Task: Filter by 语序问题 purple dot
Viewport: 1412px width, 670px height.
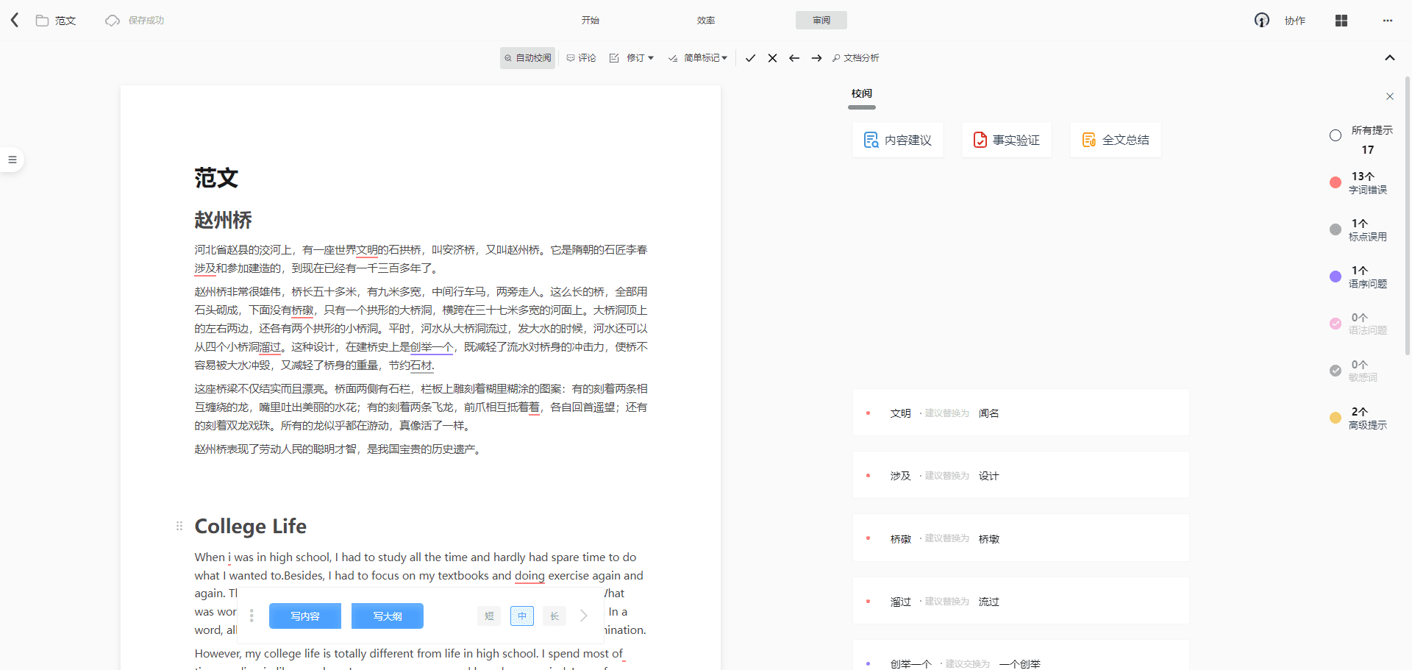Action: (x=1336, y=277)
